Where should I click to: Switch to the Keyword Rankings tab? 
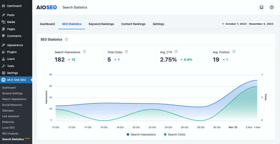click(x=101, y=24)
